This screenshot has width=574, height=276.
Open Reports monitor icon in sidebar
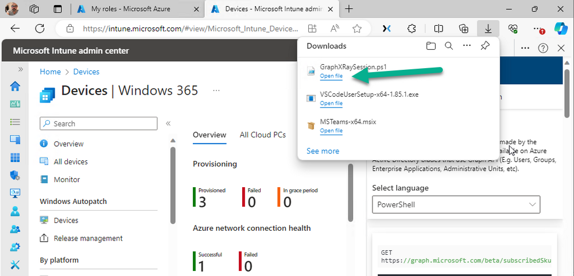tap(15, 193)
